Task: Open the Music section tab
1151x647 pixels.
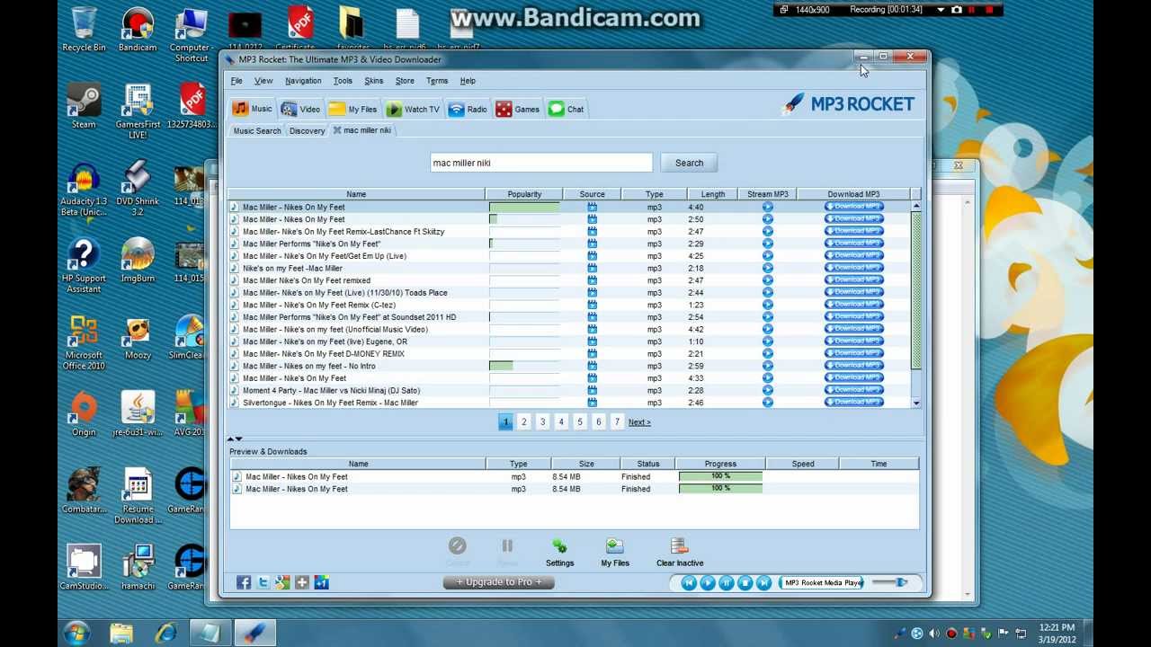Action: 252,109
